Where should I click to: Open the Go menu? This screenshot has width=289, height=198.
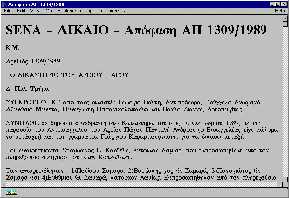point(49,11)
